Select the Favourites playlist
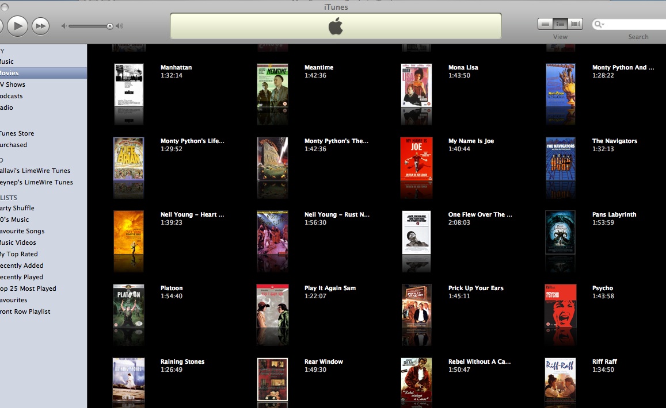Image resolution: width=666 pixels, height=408 pixels. point(43,299)
